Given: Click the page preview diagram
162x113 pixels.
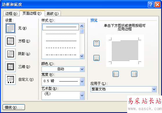Looking at the screenshot, I should point(125,51).
